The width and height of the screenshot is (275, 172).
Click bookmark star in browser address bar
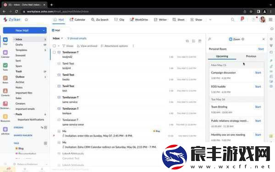pyautogui.click(x=251, y=11)
